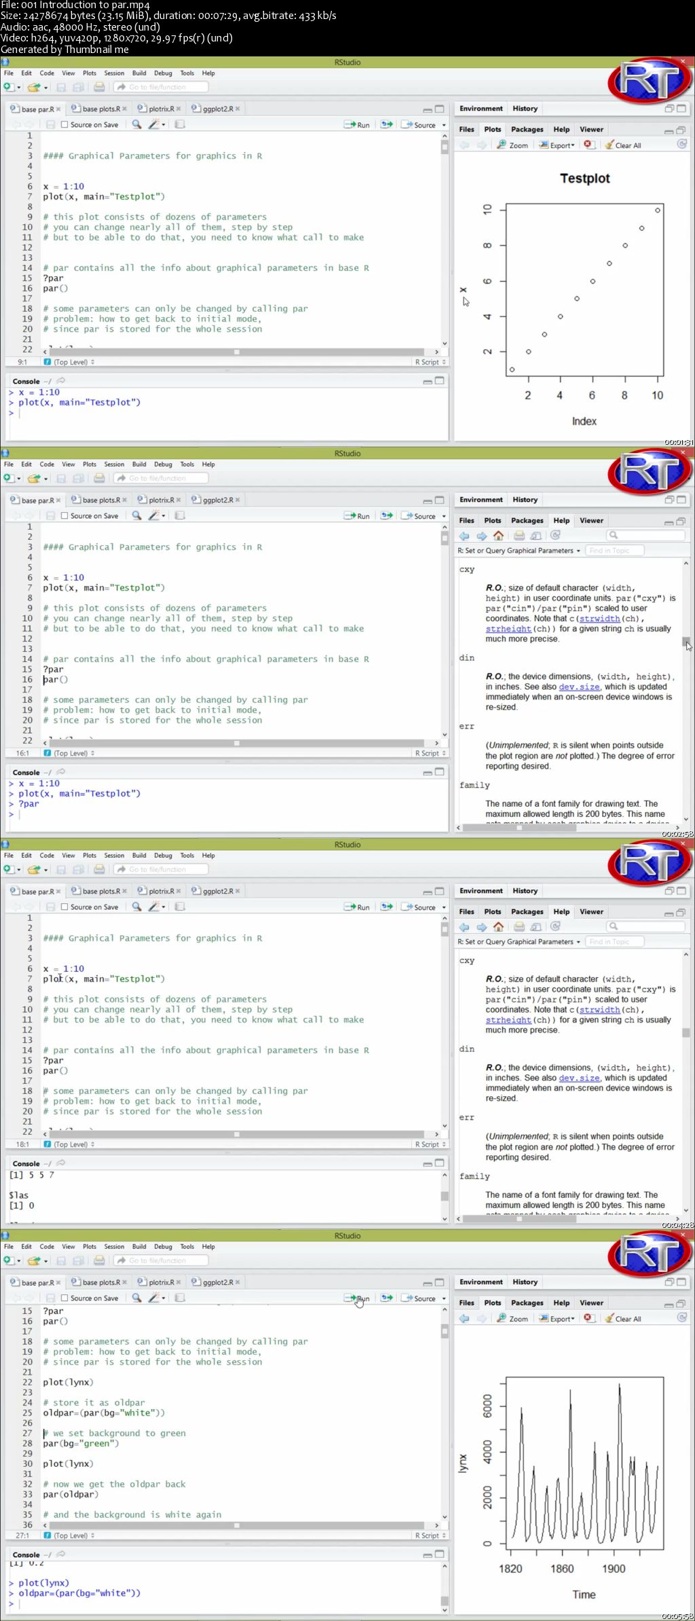The height and width of the screenshot is (1621, 695).
Task: Open Source options arrow in Testplot frame editor
Action: pyautogui.click(x=444, y=125)
